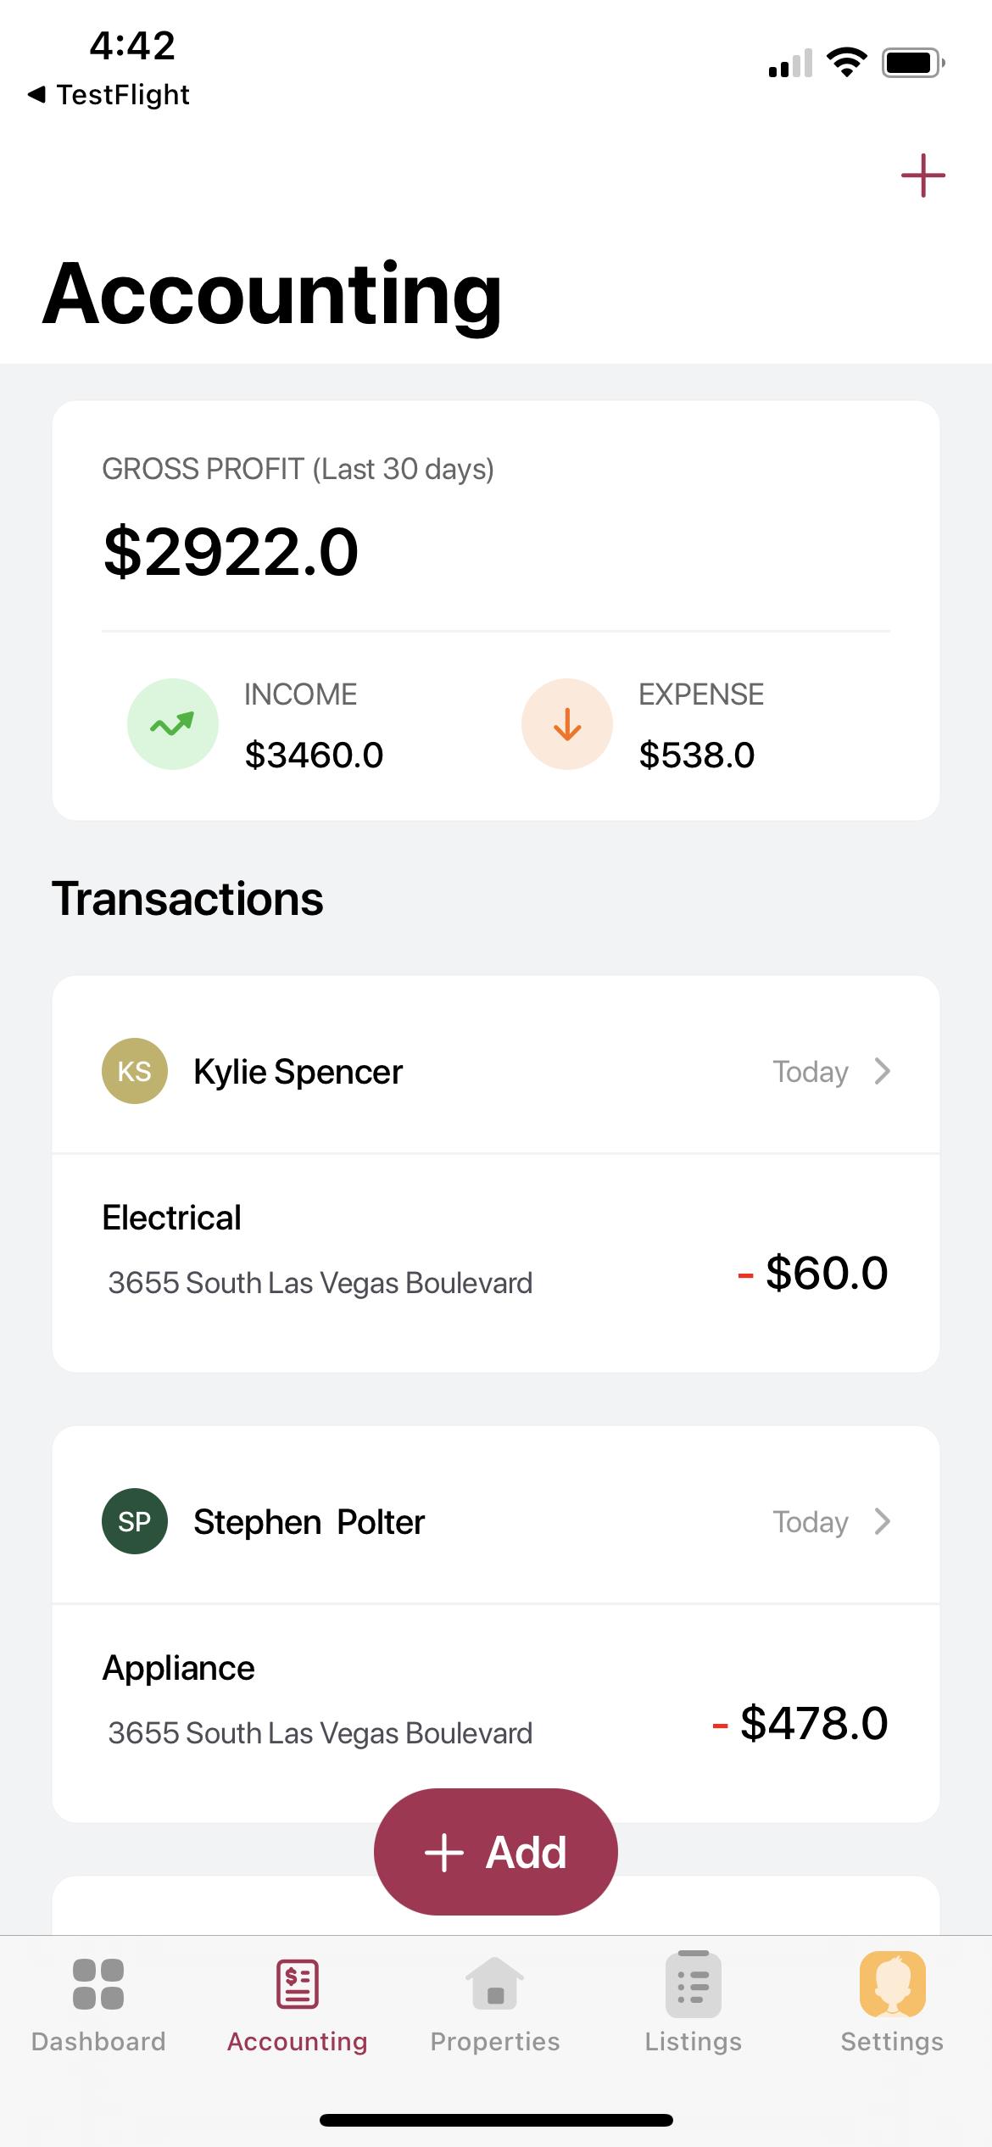The width and height of the screenshot is (992, 2147).
Task: Tap the SP avatar circle
Action: click(x=135, y=1522)
